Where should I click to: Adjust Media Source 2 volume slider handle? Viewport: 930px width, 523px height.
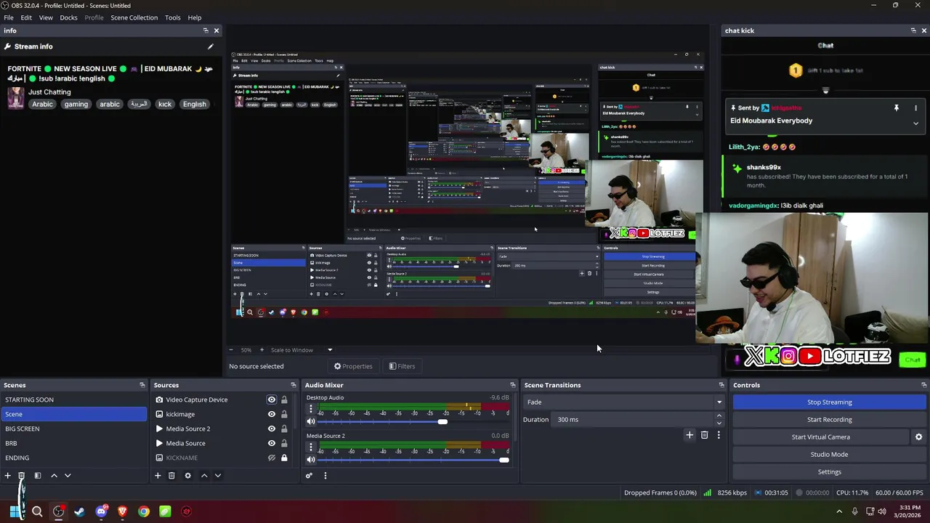504,459
